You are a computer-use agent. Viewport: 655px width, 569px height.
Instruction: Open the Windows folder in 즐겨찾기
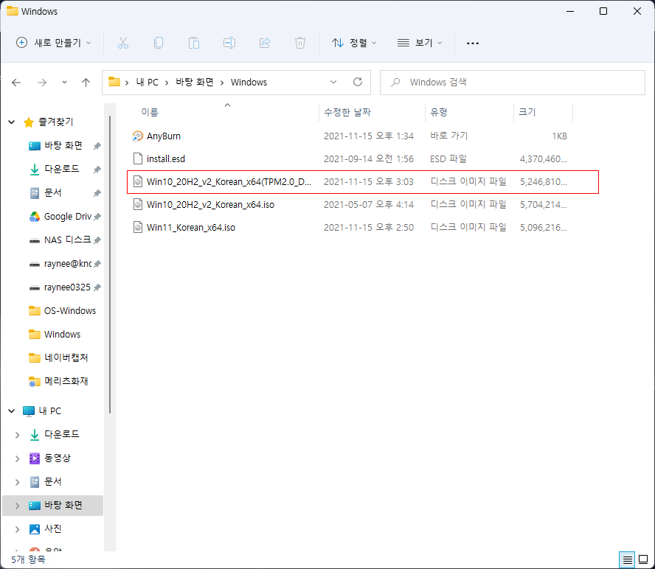pyautogui.click(x=62, y=335)
